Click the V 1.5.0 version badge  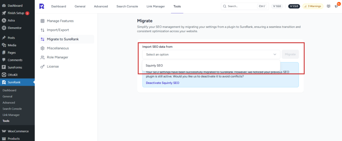[294, 6]
